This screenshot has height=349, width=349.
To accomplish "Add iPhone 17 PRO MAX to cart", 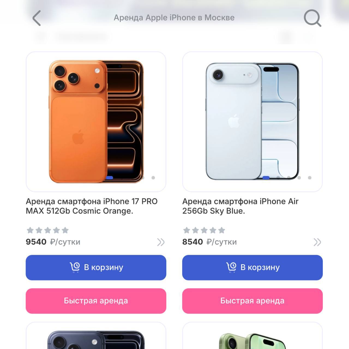I will click(x=96, y=267).
